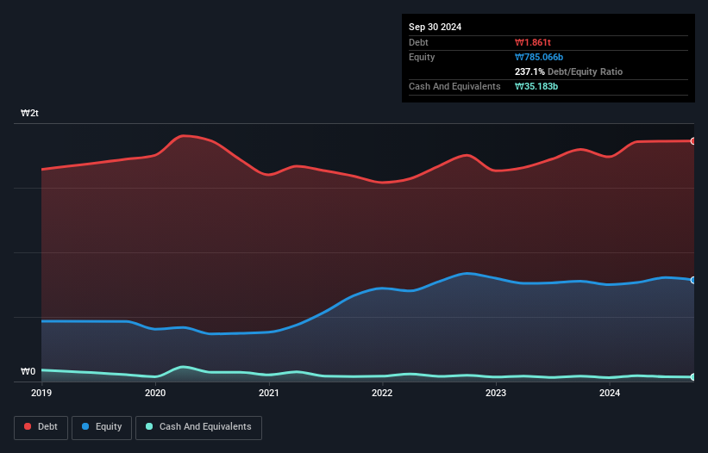The width and height of the screenshot is (708, 453).
Task: Click the Equity label in tooltip
Action: pyautogui.click(x=422, y=57)
